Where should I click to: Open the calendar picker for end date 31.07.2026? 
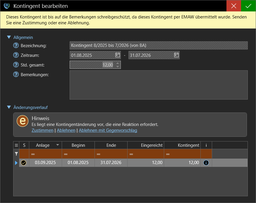(x=176, y=55)
